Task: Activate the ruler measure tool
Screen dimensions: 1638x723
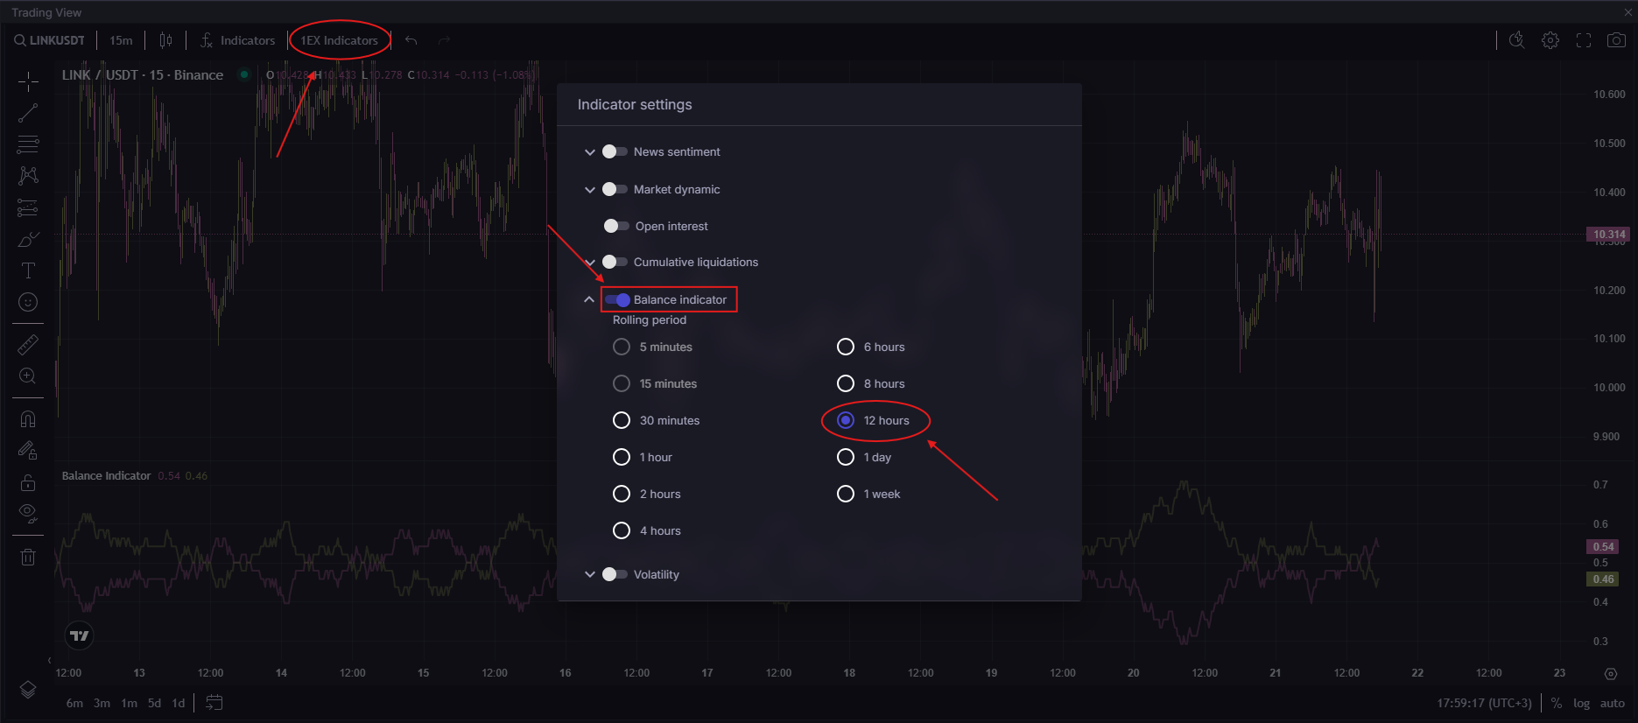Action: point(28,345)
